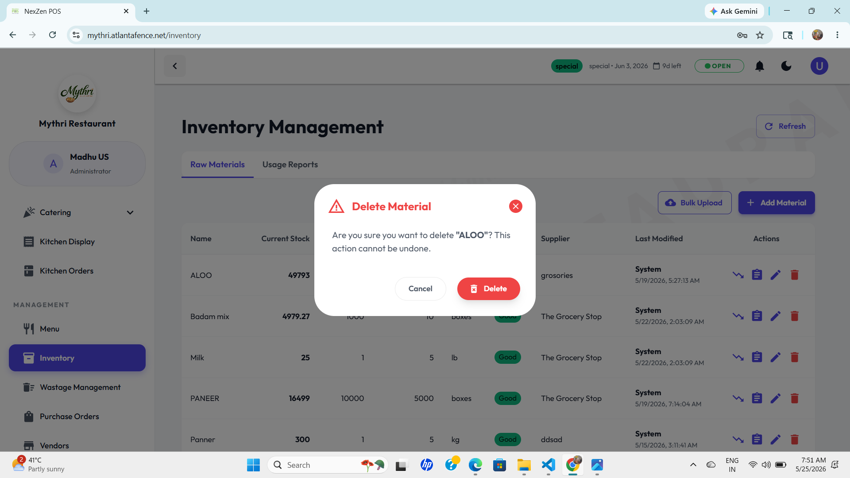Viewport: 850px width, 478px height.
Task: Select the Raw Materials tab
Action: click(x=217, y=165)
